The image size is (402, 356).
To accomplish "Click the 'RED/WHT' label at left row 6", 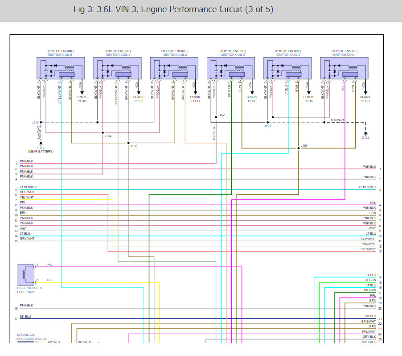I will 27,192.
